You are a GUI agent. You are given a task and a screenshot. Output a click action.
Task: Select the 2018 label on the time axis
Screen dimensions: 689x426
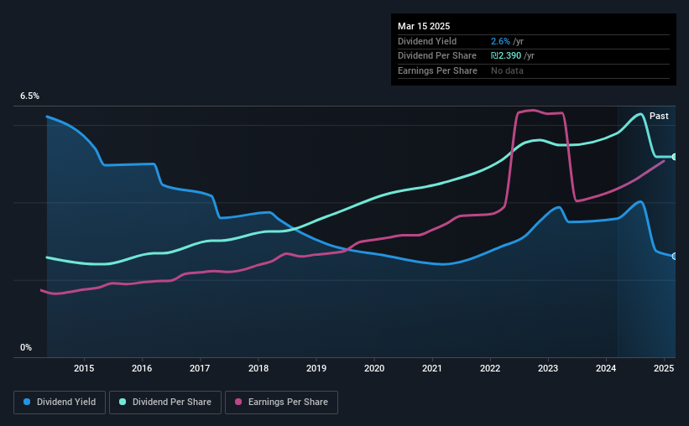(x=258, y=368)
